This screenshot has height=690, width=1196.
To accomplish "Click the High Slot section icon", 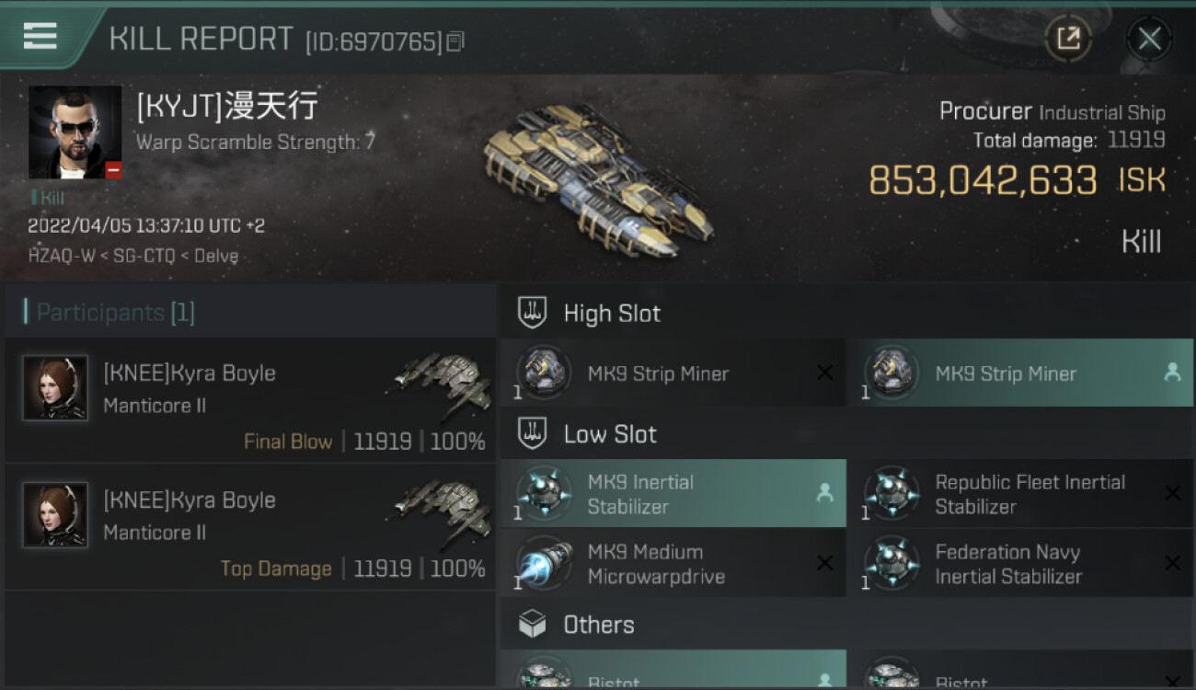I will [533, 313].
